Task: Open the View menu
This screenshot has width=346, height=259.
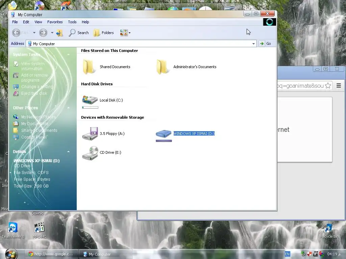Action: coord(38,22)
